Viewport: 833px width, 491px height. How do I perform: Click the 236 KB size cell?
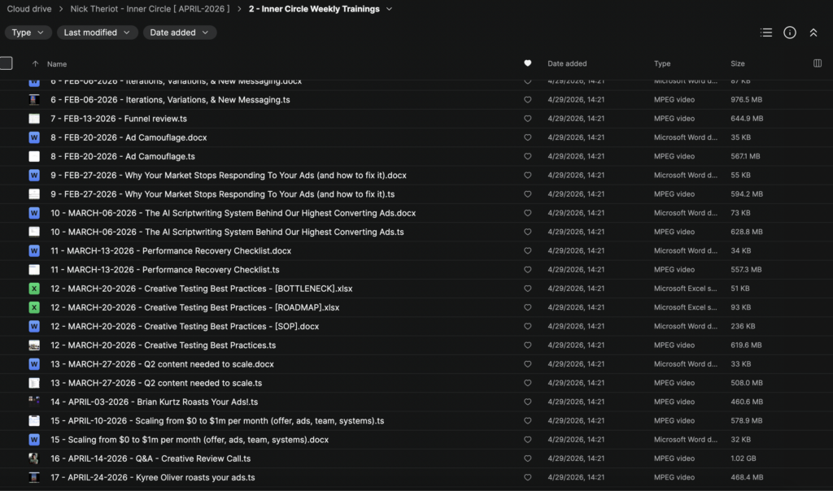(743, 327)
